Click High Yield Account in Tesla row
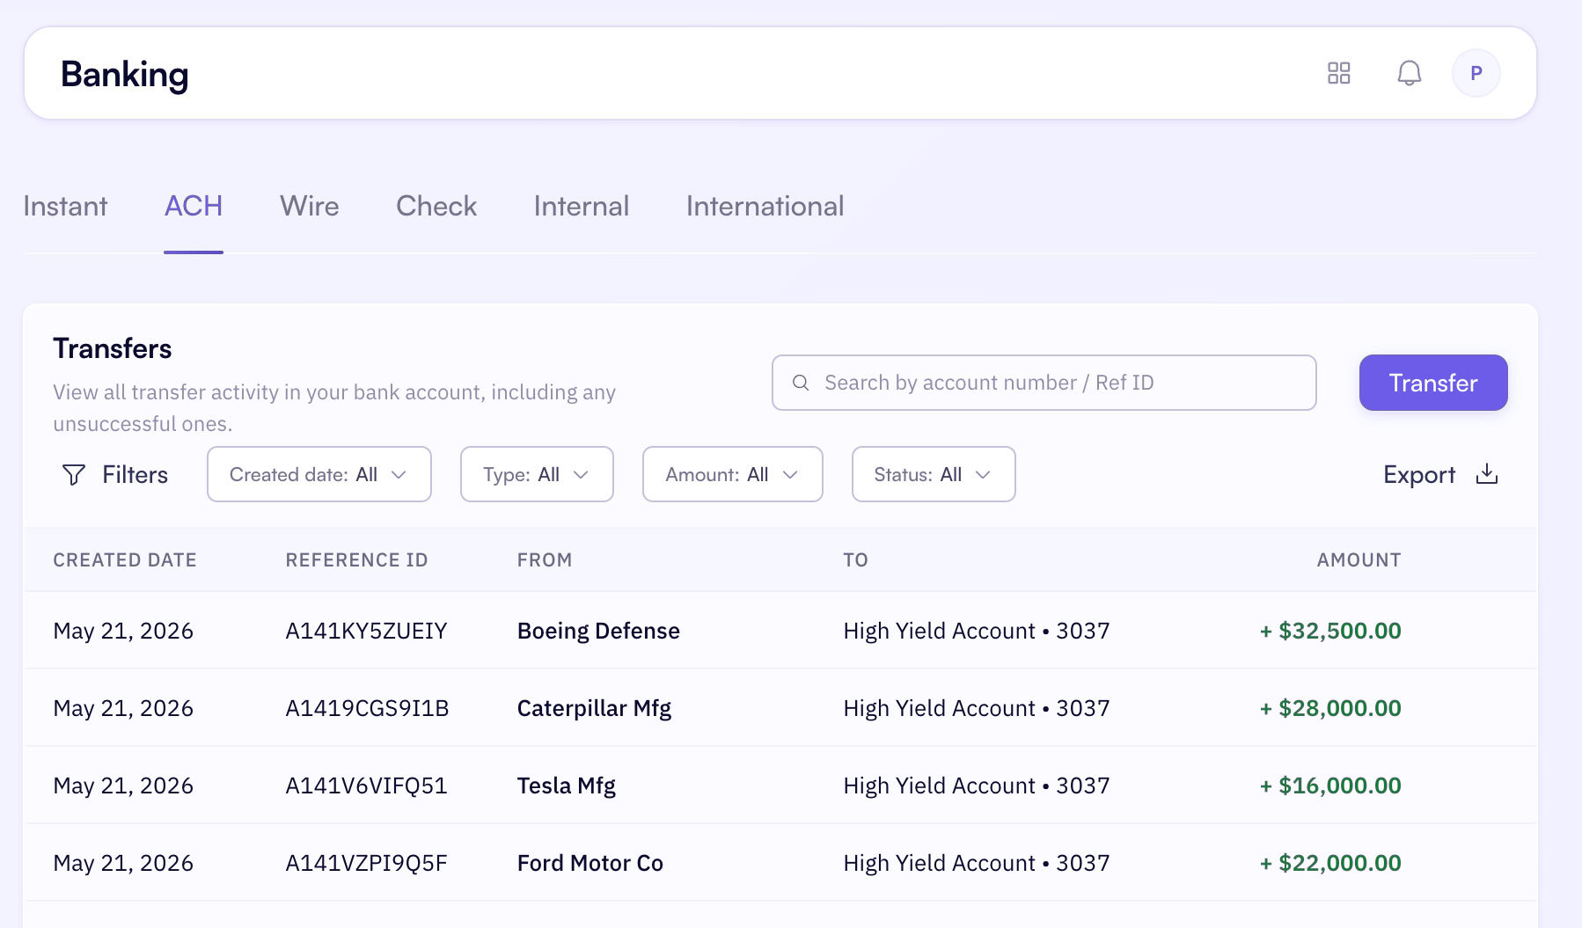Viewport: 1582px width, 928px height. (x=977, y=786)
